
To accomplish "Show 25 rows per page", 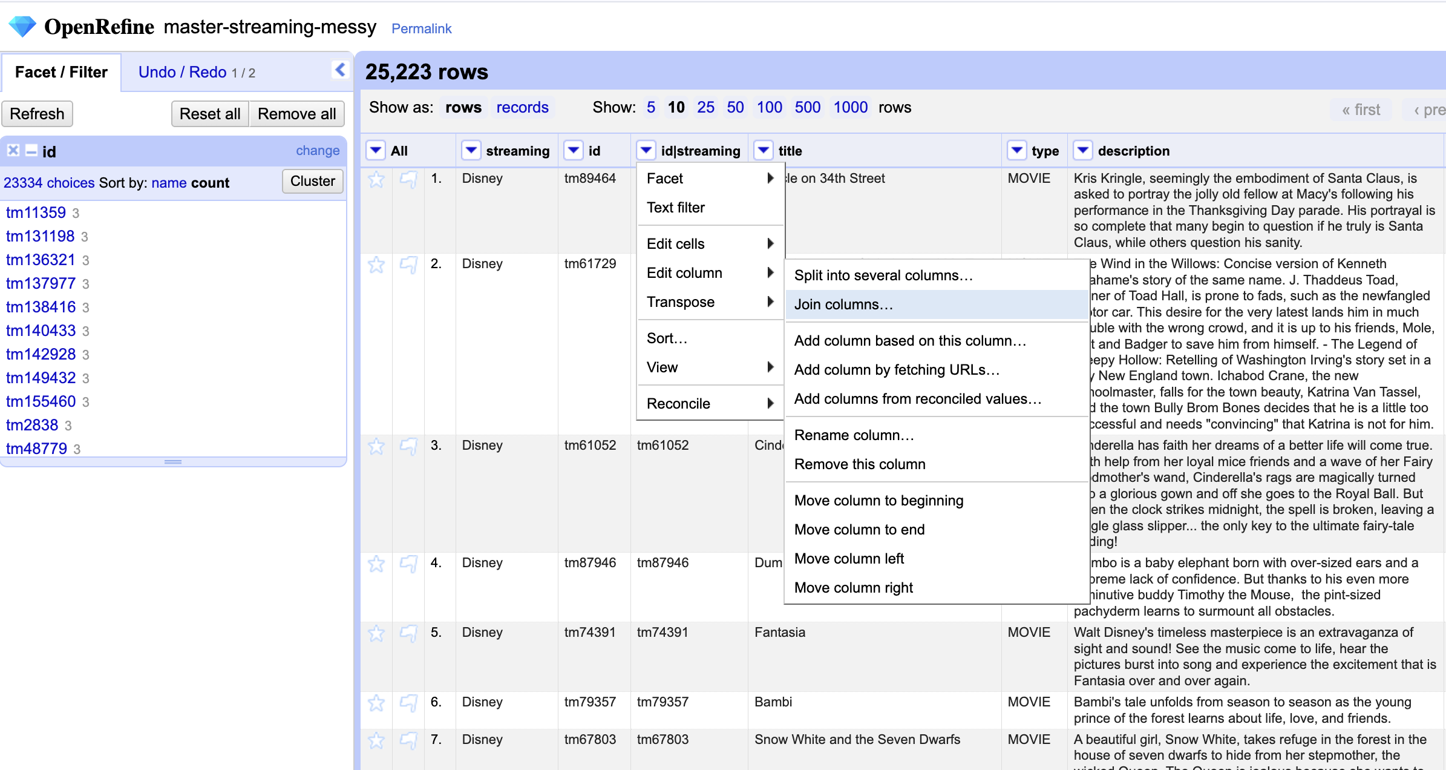I will tap(705, 107).
